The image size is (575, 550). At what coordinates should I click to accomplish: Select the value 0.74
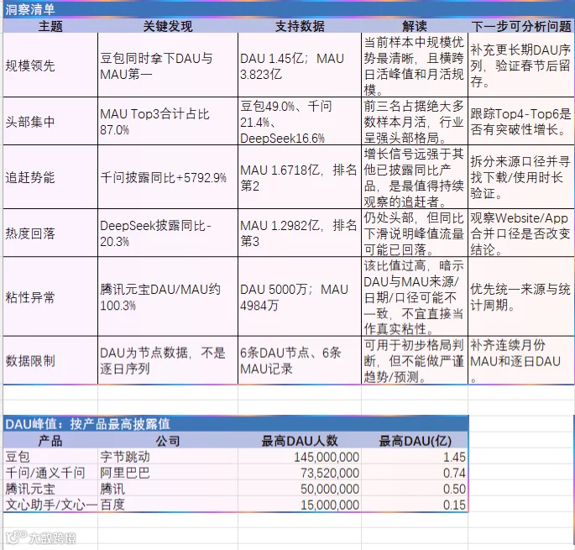point(415,473)
